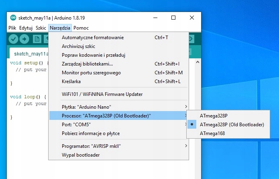Open the Edytuj menu
This screenshot has width=279, height=179.
coord(26,28)
